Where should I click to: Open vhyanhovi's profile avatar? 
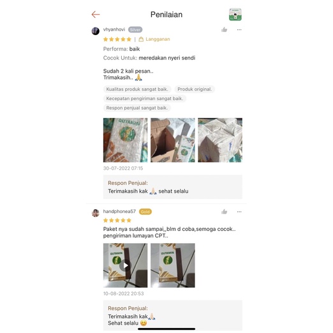click(96, 31)
